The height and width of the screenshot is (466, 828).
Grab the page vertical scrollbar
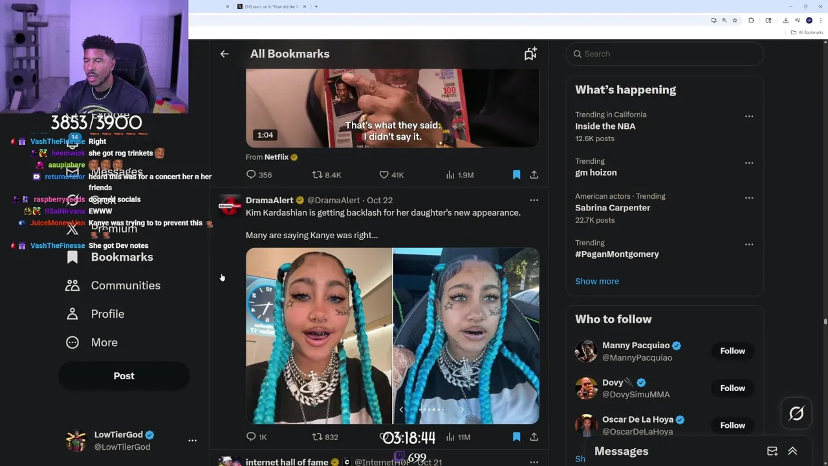point(825,321)
